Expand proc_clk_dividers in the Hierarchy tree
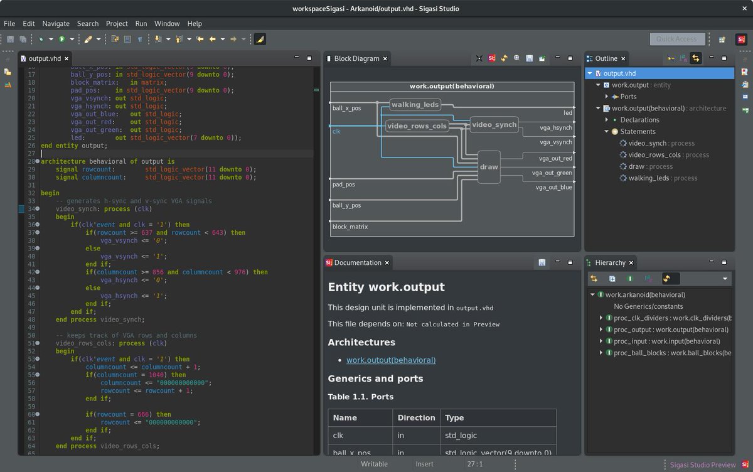The width and height of the screenshot is (753, 472). (x=601, y=318)
